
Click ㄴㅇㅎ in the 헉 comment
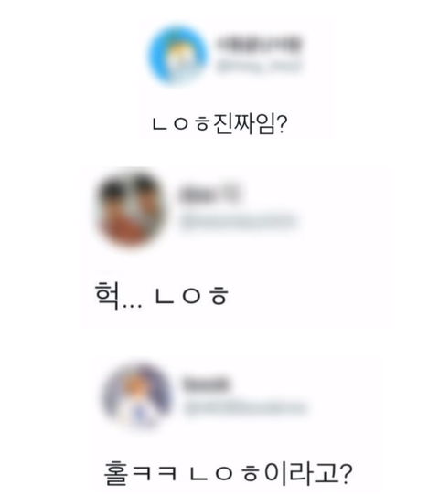191,296
